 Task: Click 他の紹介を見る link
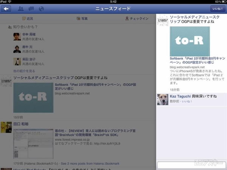pyautogui.click(x=24, y=71)
